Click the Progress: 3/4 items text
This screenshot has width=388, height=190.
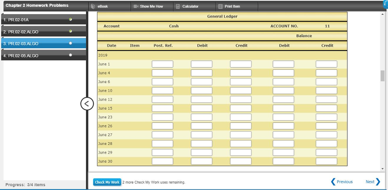(25, 185)
